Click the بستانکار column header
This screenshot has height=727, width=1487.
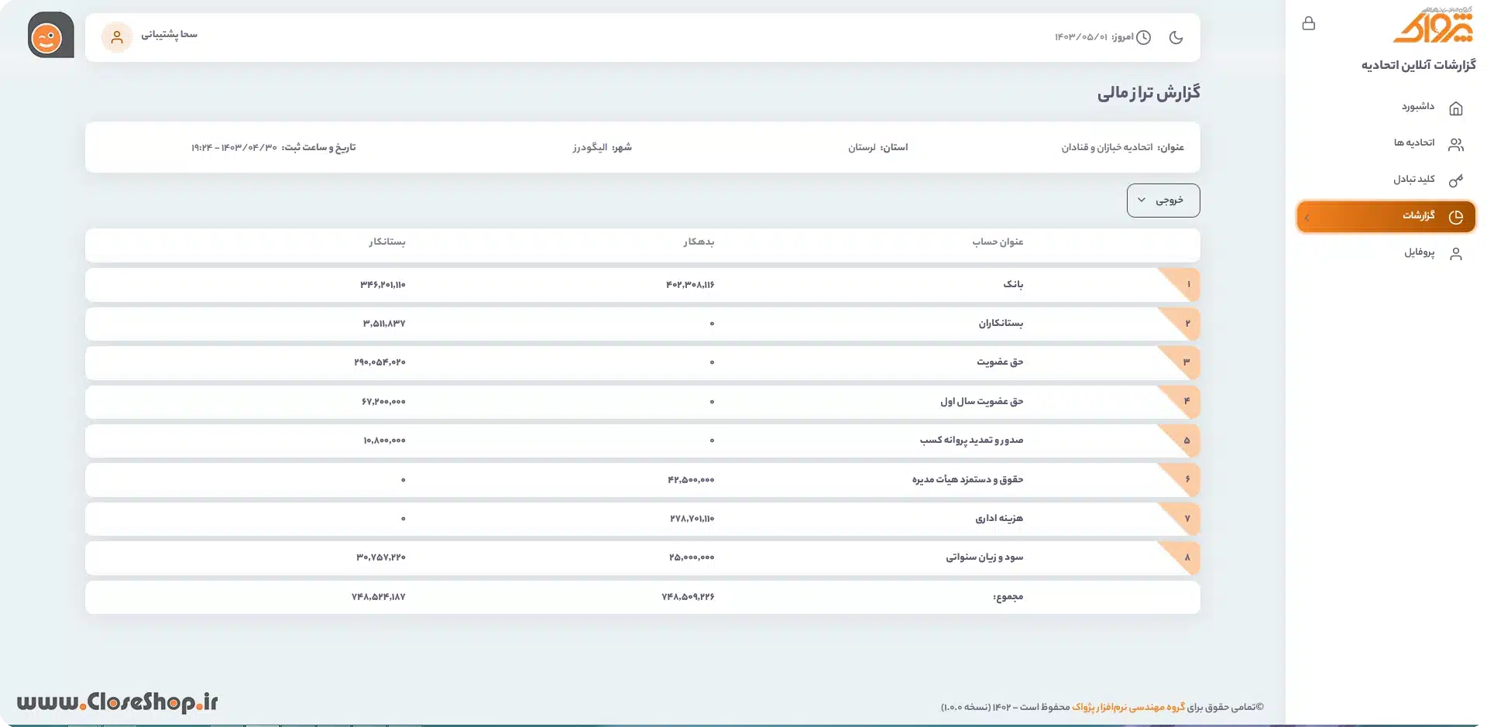tap(387, 242)
